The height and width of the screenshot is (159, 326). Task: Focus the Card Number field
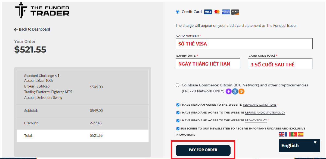point(244,44)
